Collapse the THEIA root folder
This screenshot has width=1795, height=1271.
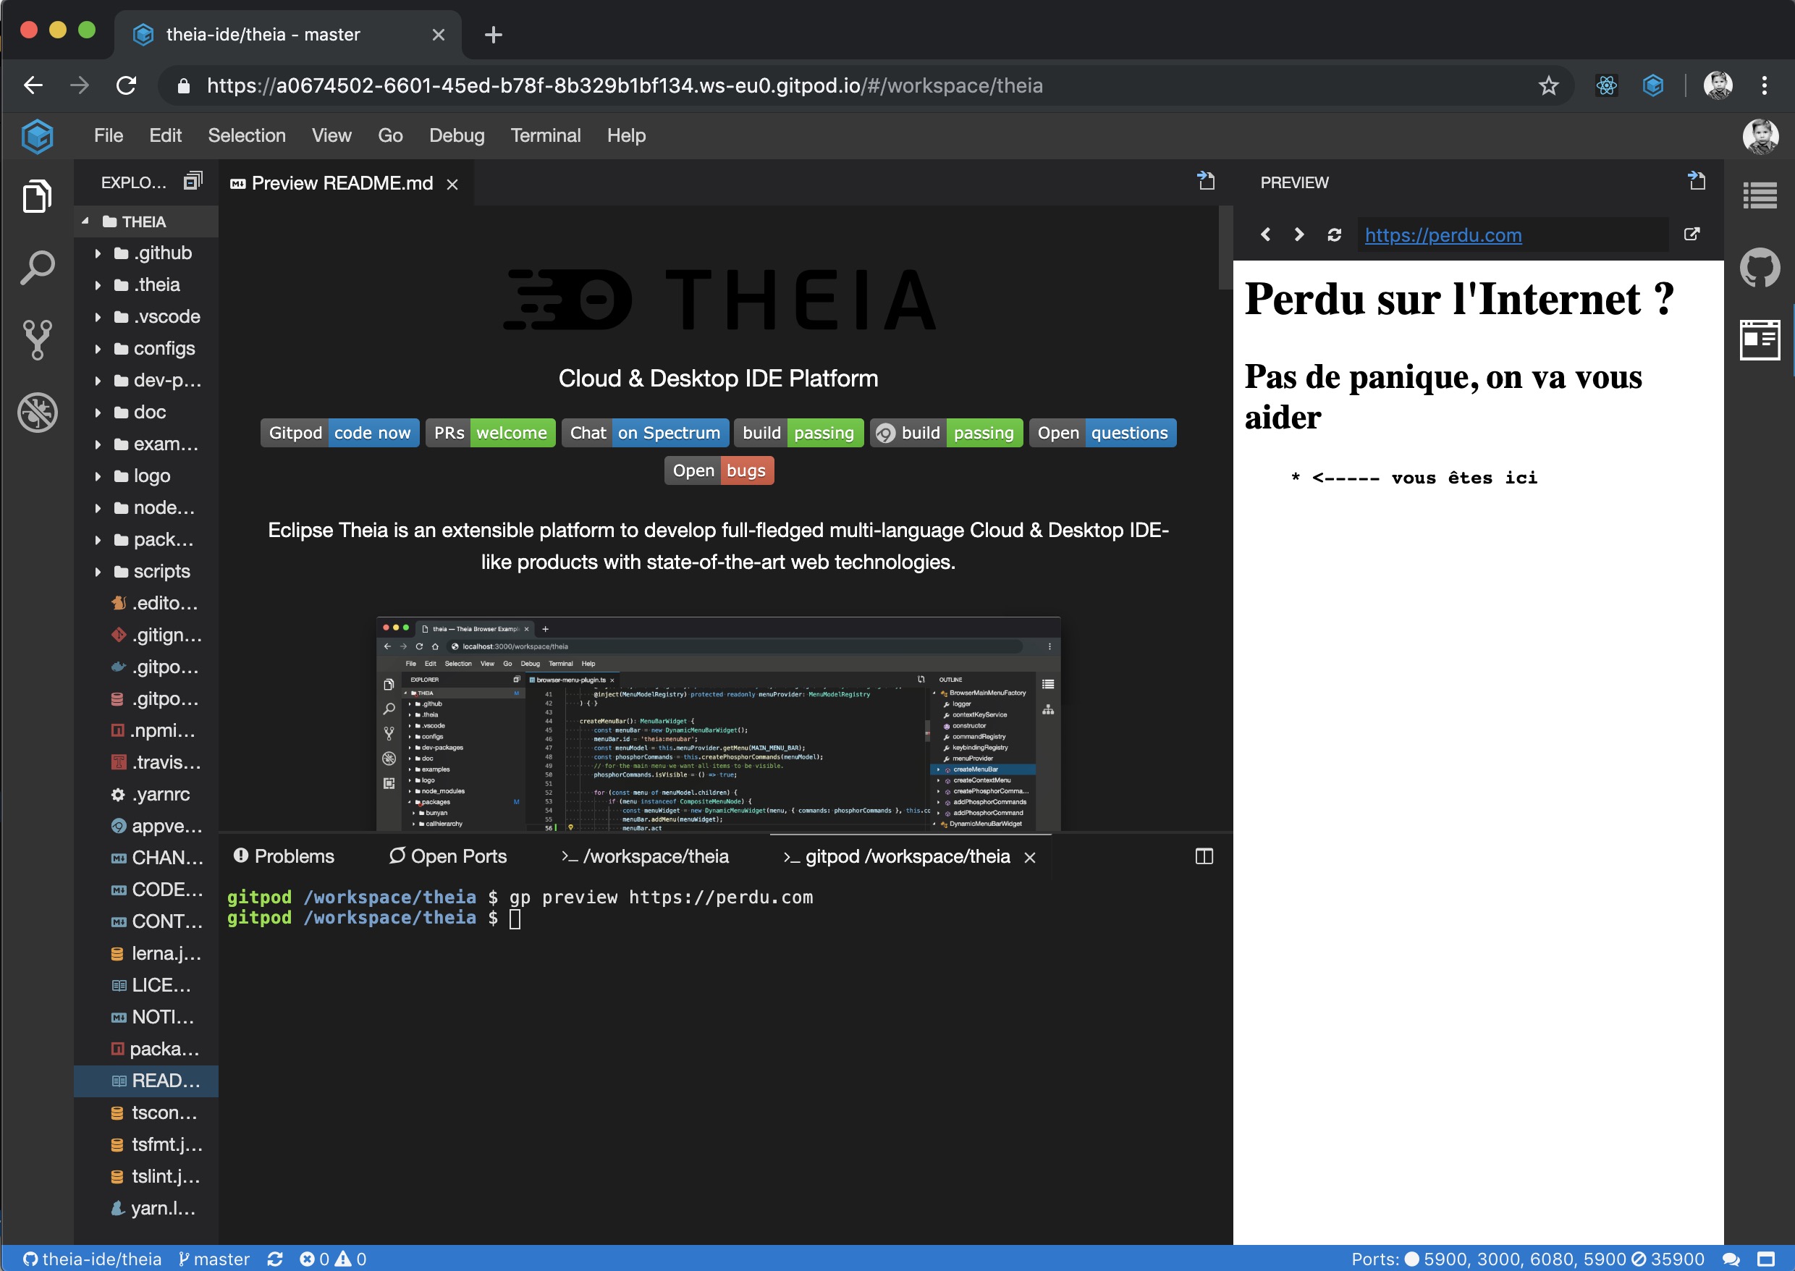click(x=86, y=221)
